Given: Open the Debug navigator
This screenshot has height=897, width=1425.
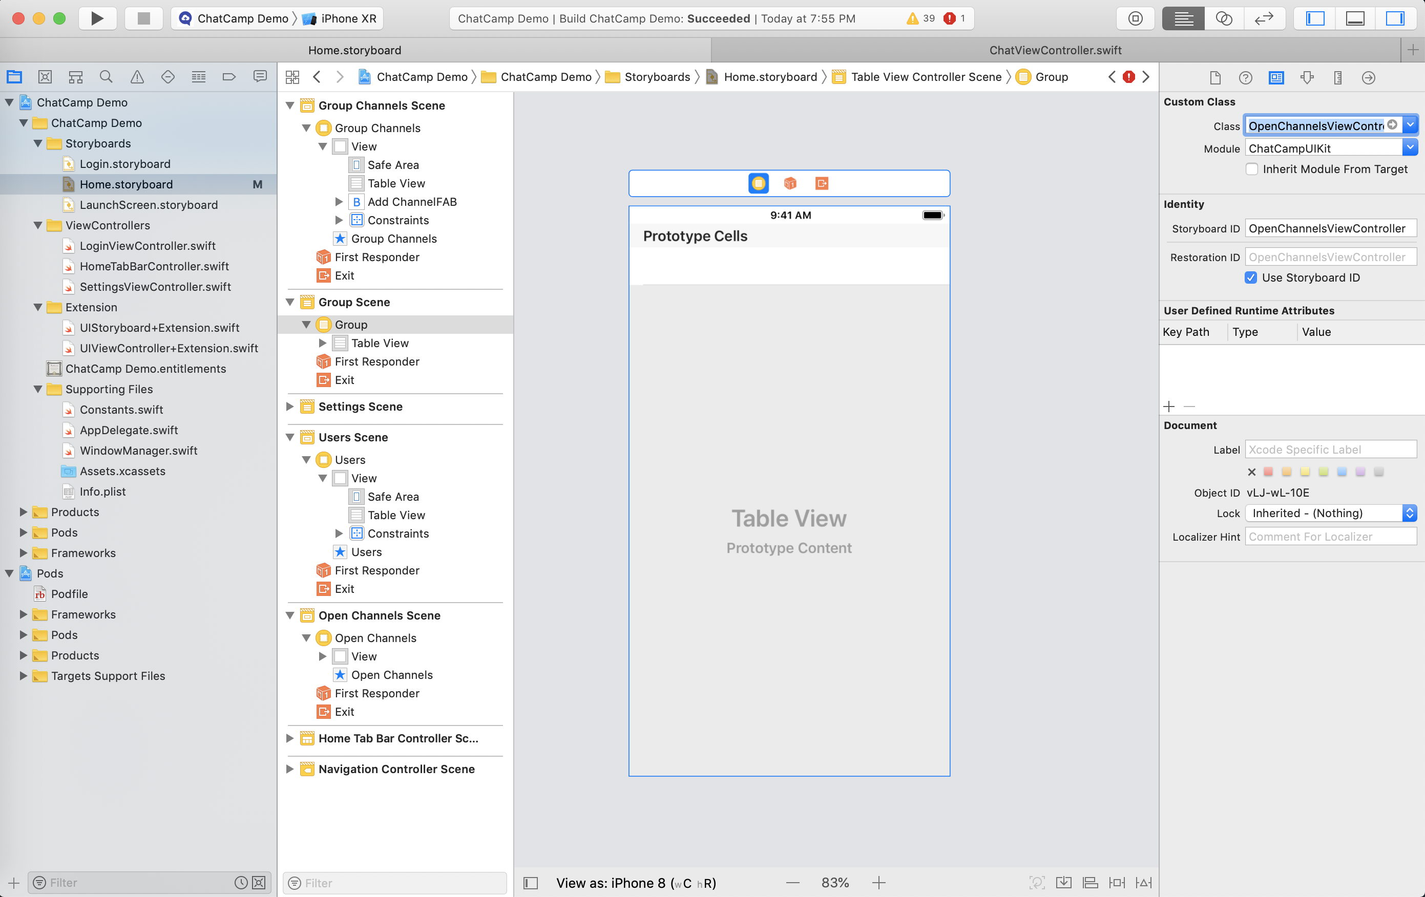Looking at the screenshot, I should click(198, 77).
